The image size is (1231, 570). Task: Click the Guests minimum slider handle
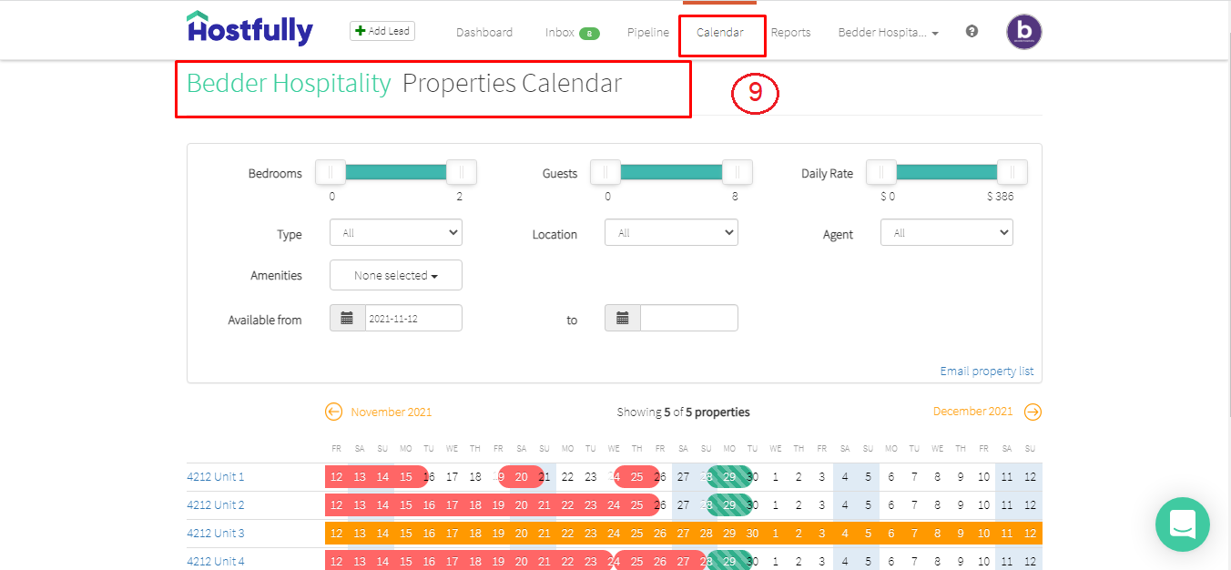(x=605, y=172)
